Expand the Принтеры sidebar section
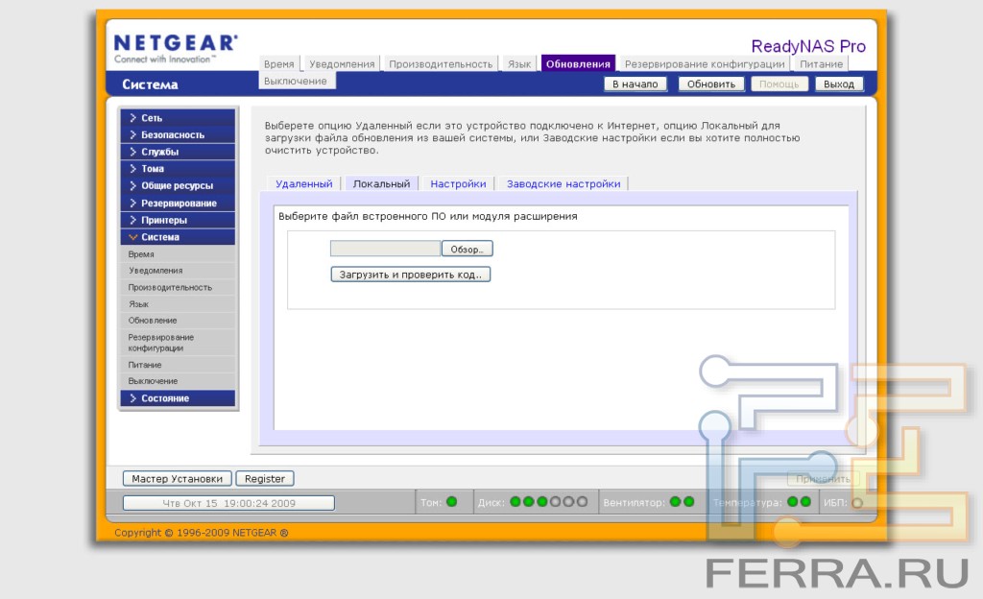 tap(178, 220)
